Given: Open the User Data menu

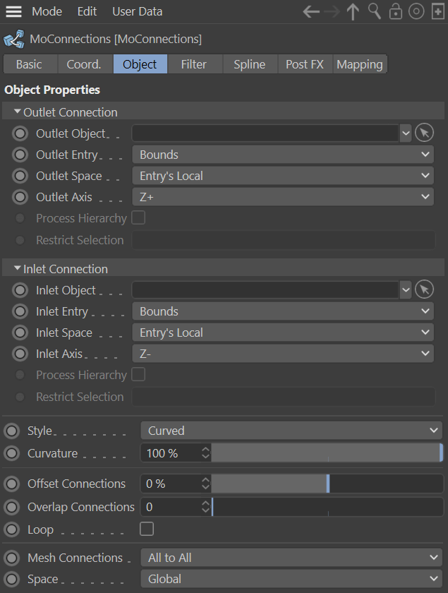Looking at the screenshot, I should pyautogui.click(x=137, y=12).
